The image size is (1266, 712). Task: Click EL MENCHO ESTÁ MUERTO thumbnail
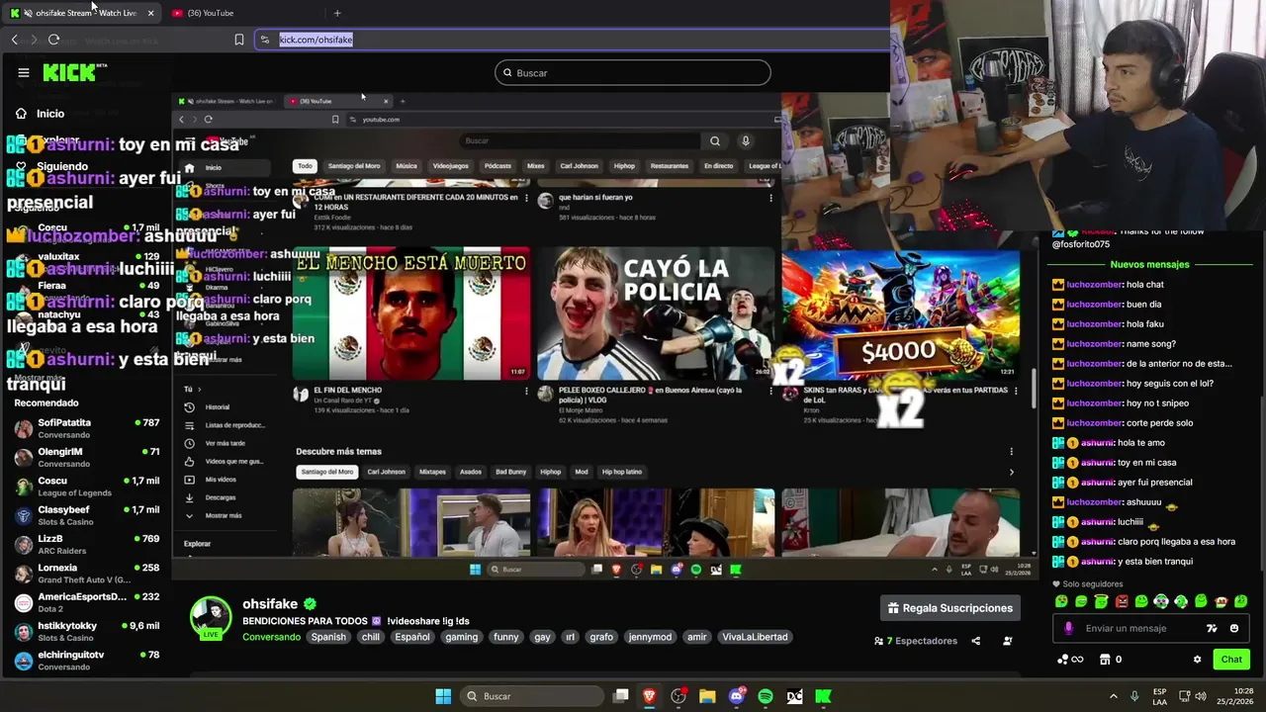tap(411, 313)
